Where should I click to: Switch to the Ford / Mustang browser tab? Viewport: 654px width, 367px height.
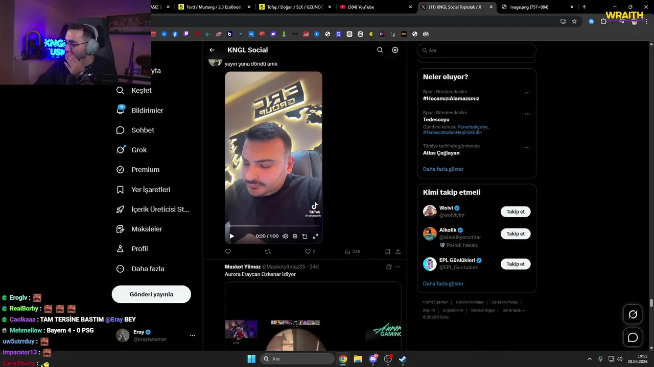[x=215, y=7]
